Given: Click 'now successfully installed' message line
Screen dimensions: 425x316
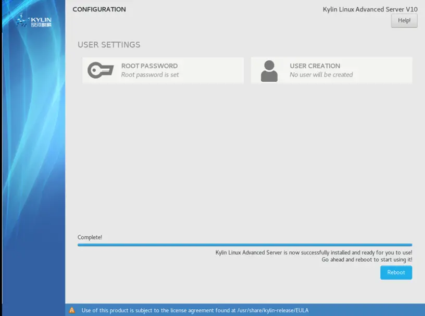Looking at the screenshot, I should click(x=314, y=252).
